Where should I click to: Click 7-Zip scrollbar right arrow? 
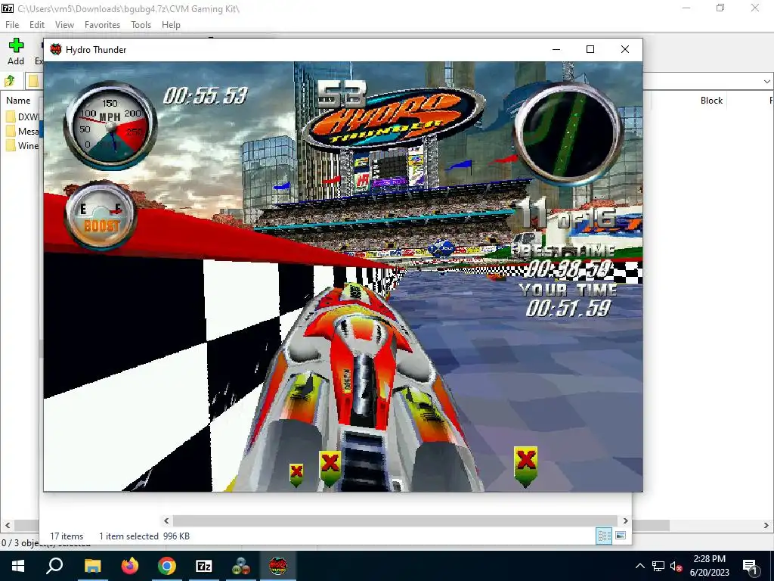click(766, 526)
